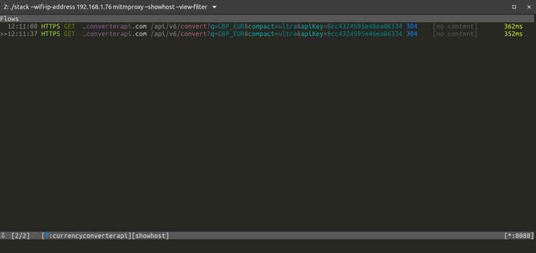Click [no content] in the 12:11:00 flow
The height and width of the screenshot is (253, 536).
pyautogui.click(x=455, y=26)
